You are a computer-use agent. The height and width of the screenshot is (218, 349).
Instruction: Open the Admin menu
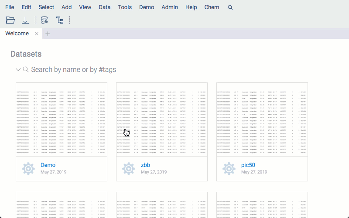click(x=169, y=7)
